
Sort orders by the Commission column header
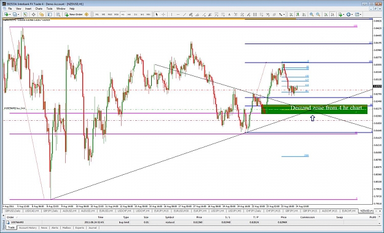click(308, 217)
